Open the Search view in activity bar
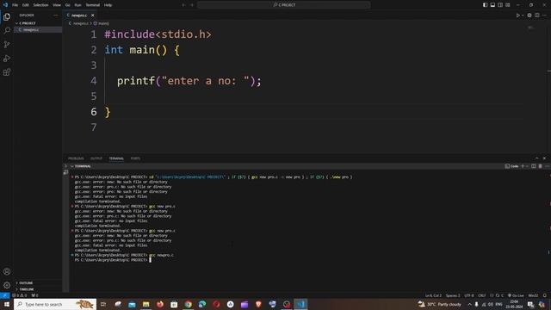This screenshot has height=310, width=551. [7, 31]
